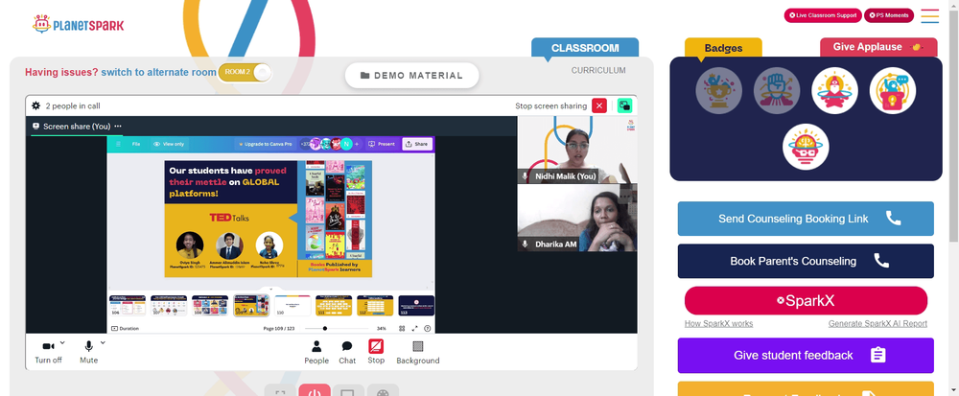The height and width of the screenshot is (396, 959).
Task: Toggle the ROOM 2 alternate room switch
Action: point(244,72)
